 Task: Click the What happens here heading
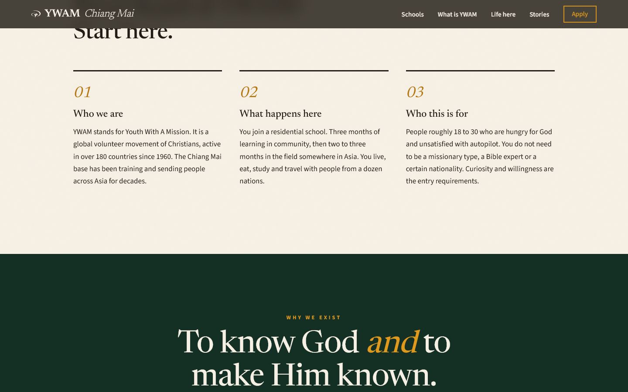click(x=280, y=114)
